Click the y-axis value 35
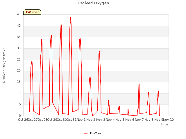This screenshot has height=139, width=186. click(19, 37)
